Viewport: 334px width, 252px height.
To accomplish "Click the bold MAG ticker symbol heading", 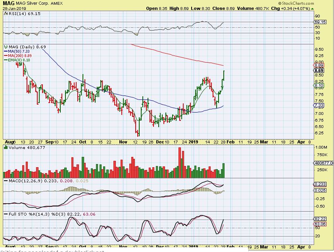I will 8,3.
